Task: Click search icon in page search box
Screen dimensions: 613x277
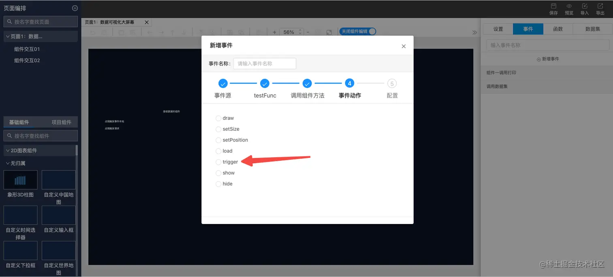Action: [10, 22]
